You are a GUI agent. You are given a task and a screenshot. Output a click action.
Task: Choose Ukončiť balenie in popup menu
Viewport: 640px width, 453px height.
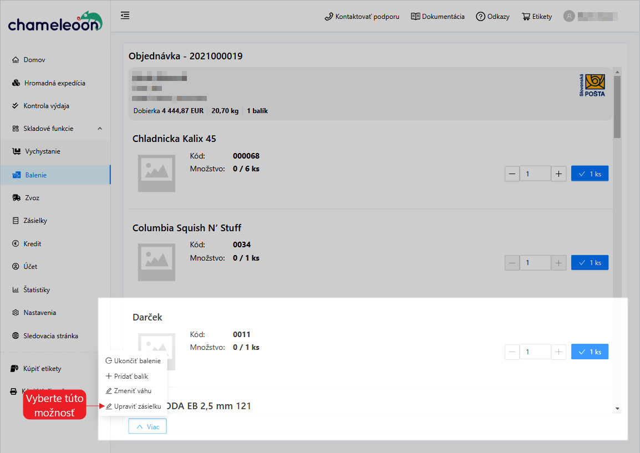click(x=133, y=361)
